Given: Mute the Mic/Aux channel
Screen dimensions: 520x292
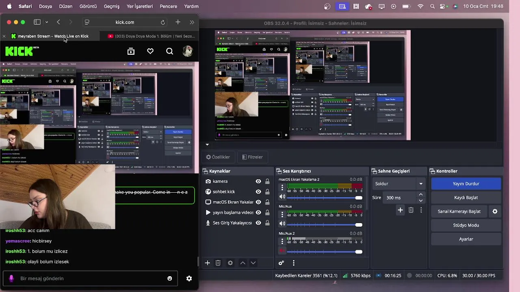Looking at the screenshot, I should coord(282,224).
